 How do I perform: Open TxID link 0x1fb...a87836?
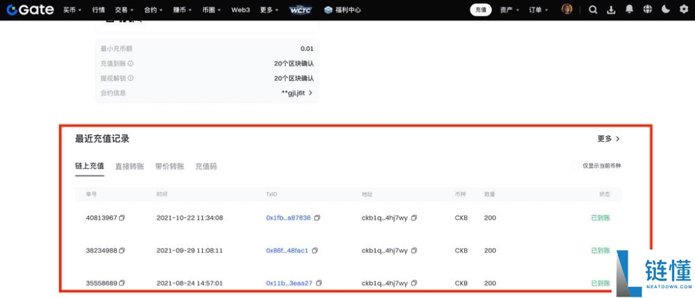point(288,218)
